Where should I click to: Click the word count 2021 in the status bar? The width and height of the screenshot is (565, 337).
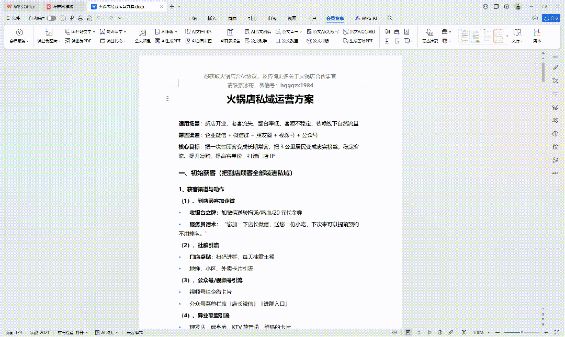pyautogui.click(x=40, y=332)
